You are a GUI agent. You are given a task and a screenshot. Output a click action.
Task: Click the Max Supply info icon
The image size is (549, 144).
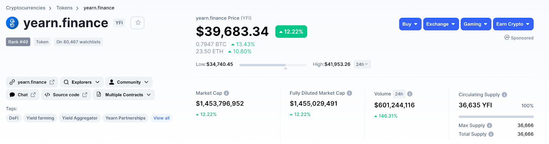click(489, 125)
